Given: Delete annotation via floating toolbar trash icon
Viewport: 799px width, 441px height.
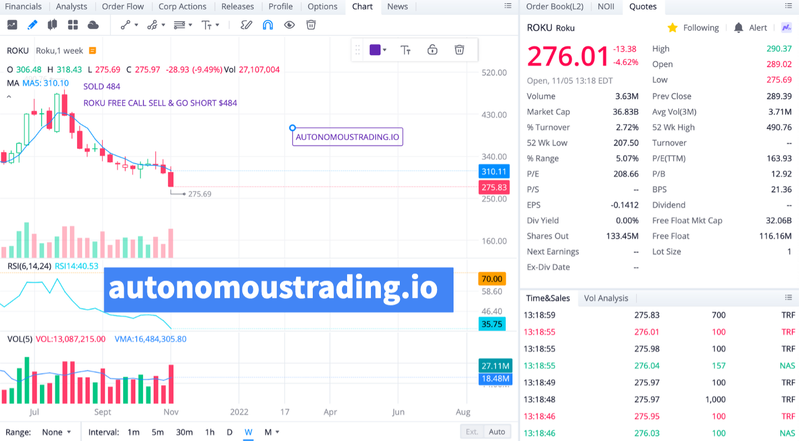Looking at the screenshot, I should tap(459, 50).
